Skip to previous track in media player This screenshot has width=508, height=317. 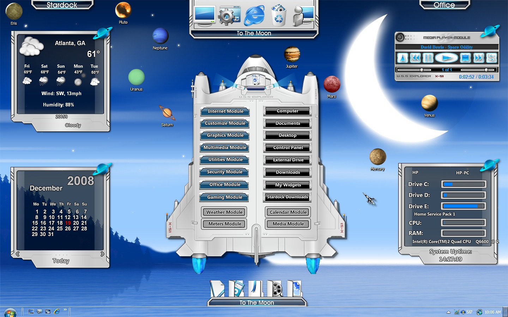click(x=415, y=58)
